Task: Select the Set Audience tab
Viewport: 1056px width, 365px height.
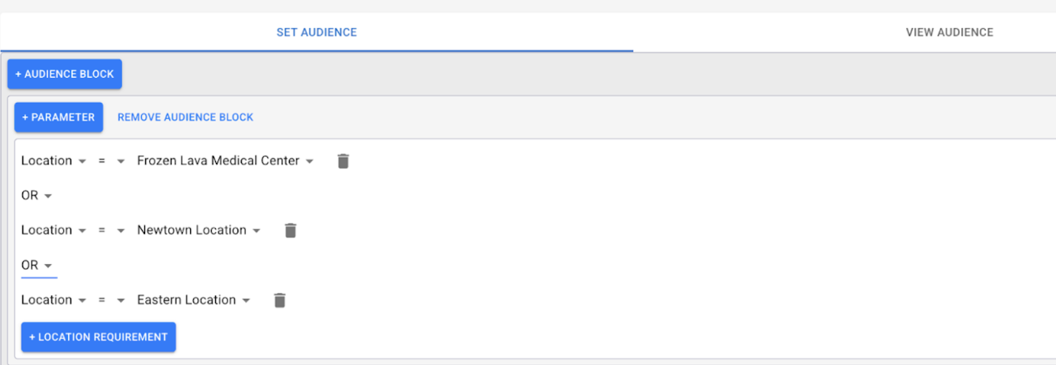Action: [316, 32]
